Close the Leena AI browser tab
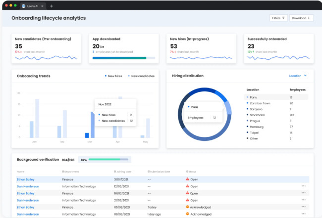Screen dimensions: 322x218 pyautogui.click(x=43, y=5)
